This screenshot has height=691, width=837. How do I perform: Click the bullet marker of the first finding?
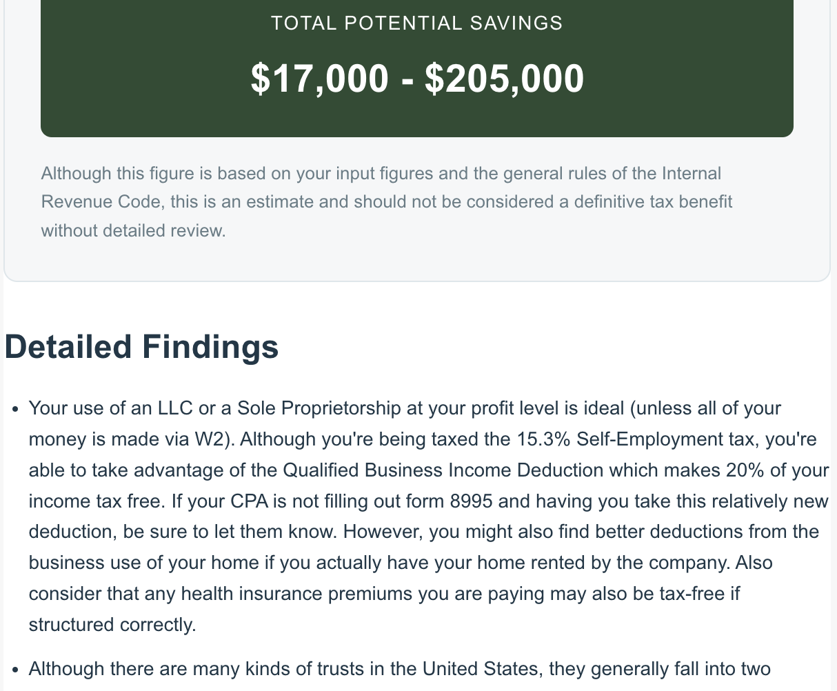tap(16, 410)
